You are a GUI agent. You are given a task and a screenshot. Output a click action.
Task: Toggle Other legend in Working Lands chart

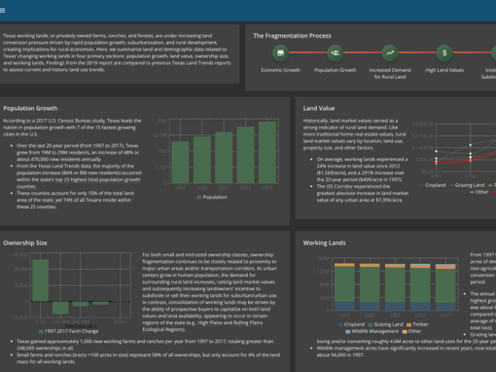[411, 331]
